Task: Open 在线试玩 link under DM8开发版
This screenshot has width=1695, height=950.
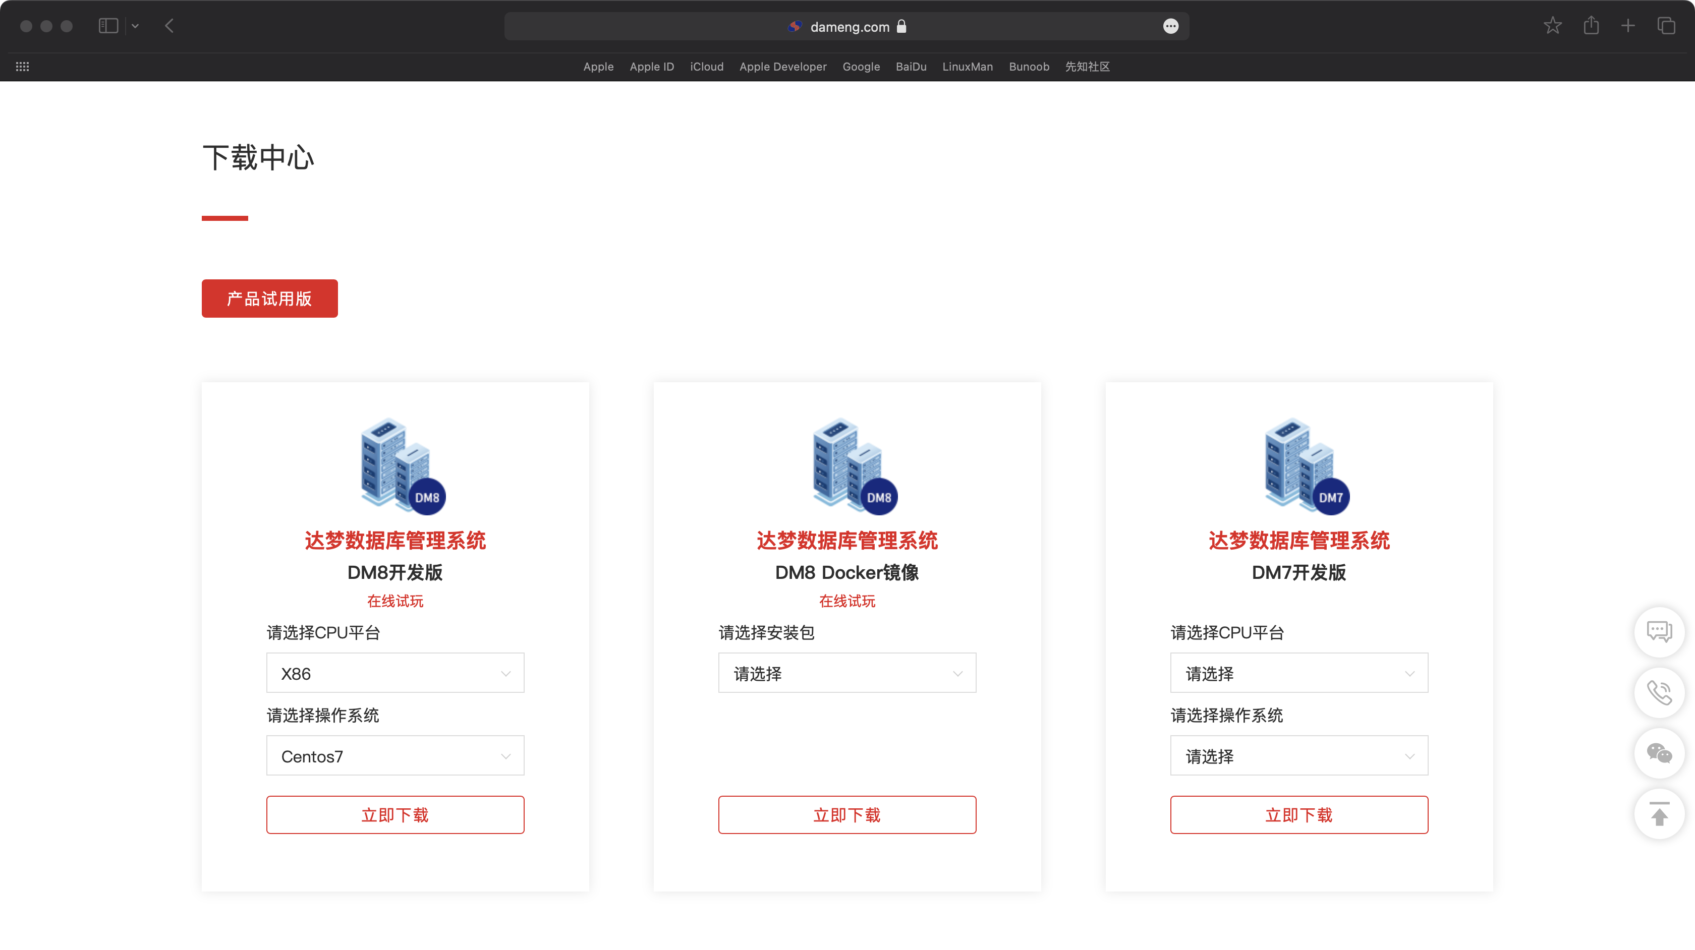Action: pyautogui.click(x=395, y=601)
